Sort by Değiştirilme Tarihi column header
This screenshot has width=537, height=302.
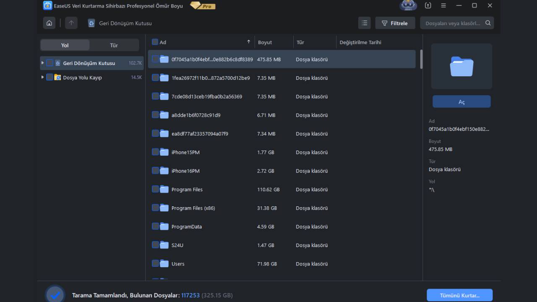[360, 42]
